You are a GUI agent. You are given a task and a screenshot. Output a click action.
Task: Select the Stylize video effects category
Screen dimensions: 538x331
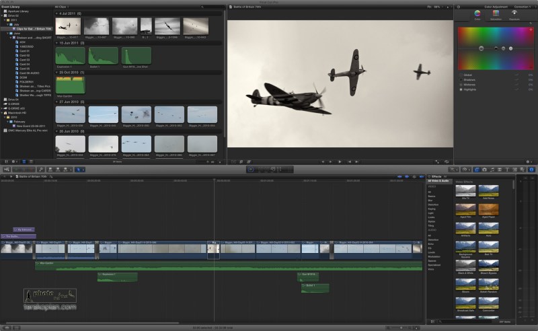pyautogui.click(x=432, y=221)
